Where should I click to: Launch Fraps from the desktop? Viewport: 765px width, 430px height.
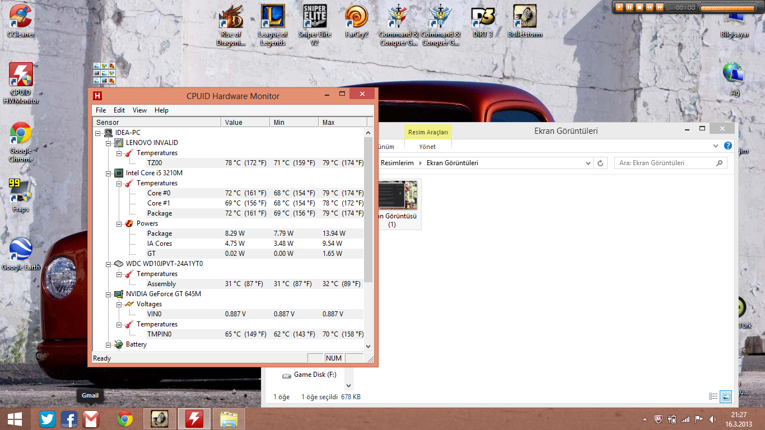pyautogui.click(x=21, y=195)
